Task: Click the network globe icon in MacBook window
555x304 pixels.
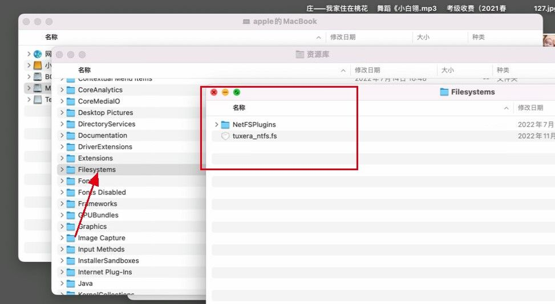Action: click(x=38, y=54)
